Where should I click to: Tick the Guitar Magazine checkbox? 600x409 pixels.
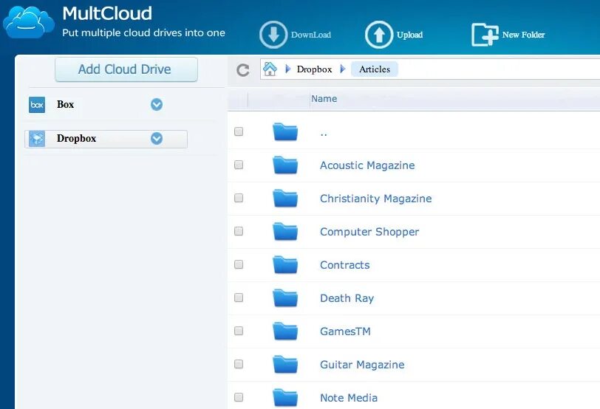pyautogui.click(x=239, y=364)
